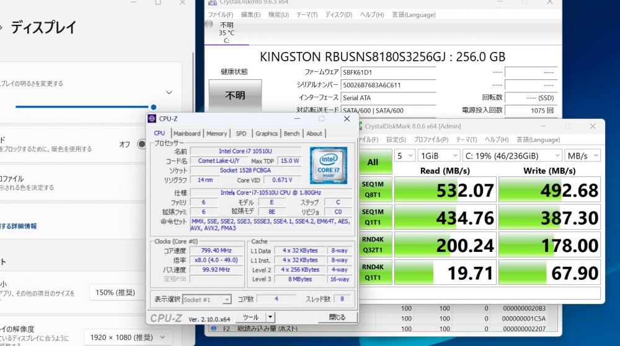Click the firmware field SBFK61D1
Screen dimensions: 620x346
click(x=388, y=72)
